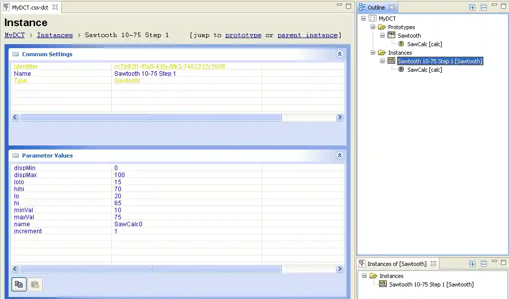
Task: Collapse the Parameter Values section
Action: (340, 156)
